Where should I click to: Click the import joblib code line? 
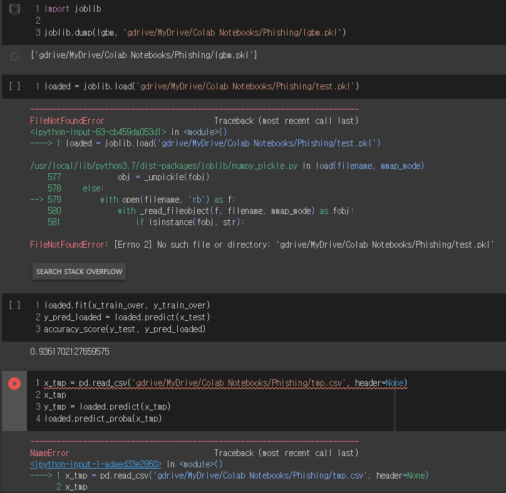[63, 9]
